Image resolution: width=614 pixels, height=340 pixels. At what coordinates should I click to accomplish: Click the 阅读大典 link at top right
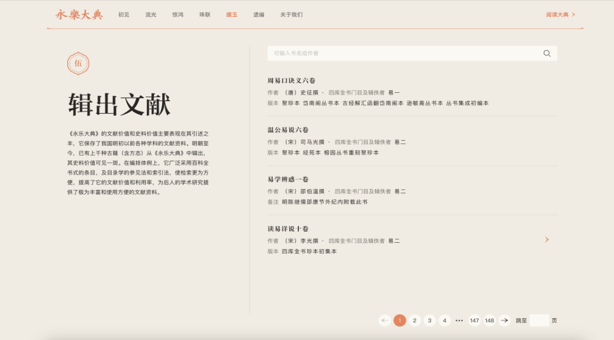pyautogui.click(x=560, y=15)
